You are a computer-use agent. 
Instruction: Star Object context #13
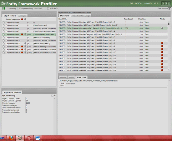[4, 50]
